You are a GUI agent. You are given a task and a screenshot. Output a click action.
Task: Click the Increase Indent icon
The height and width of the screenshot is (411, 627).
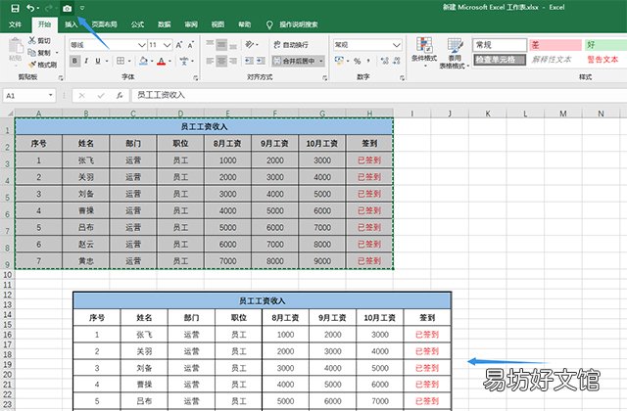tap(261, 61)
